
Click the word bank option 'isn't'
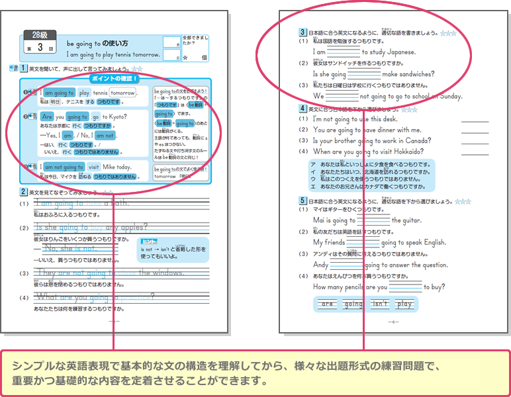[380, 304]
